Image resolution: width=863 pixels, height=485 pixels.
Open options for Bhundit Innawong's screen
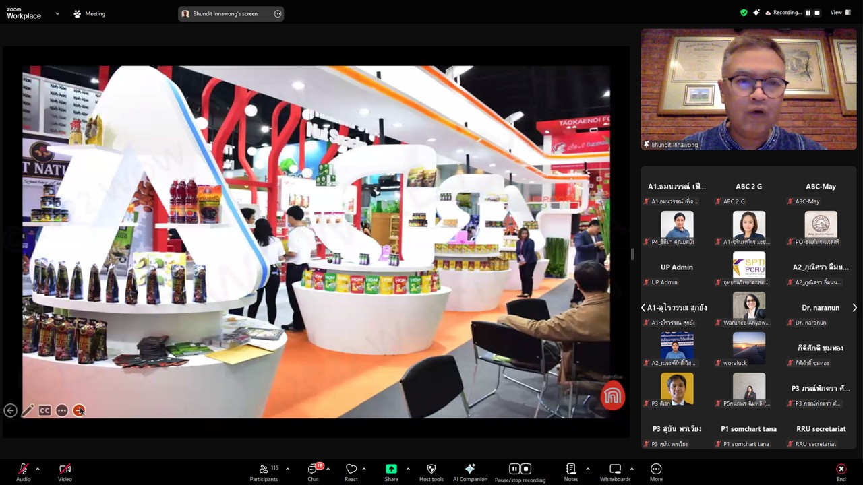(277, 13)
